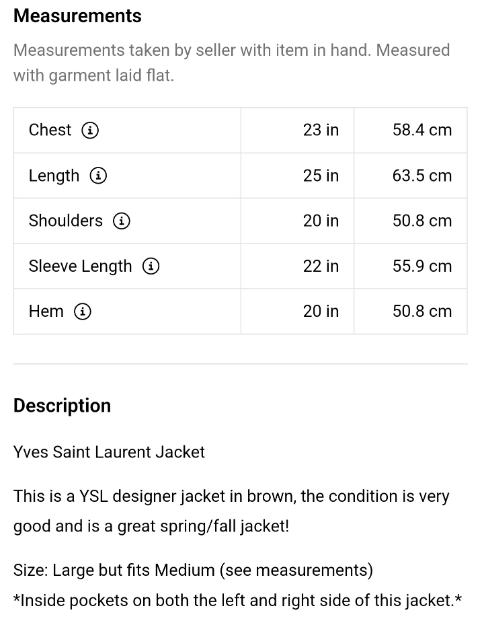Select the Hem row 50.8 cm value

(x=422, y=311)
